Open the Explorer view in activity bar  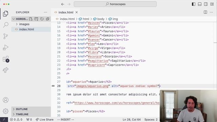click(x=5, y=14)
